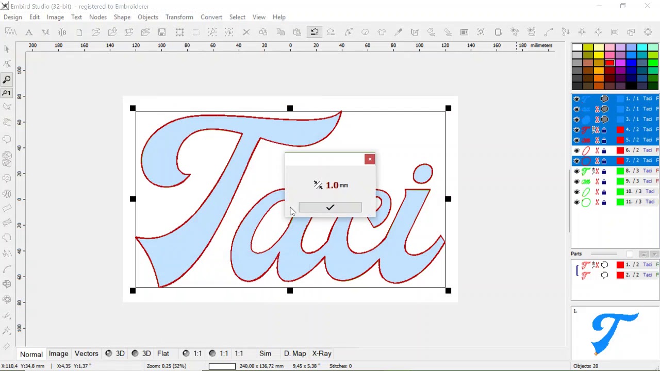
Task: Switch to X-Ray view mode
Action: click(x=322, y=353)
